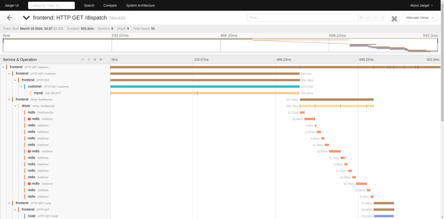Open the Compare page in the top nav
This screenshot has width=444, height=219.
[x=110, y=5]
